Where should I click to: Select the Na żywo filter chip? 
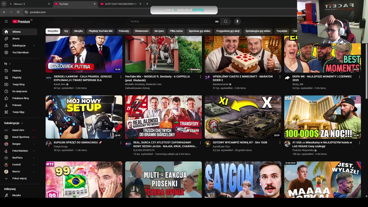click(x=159, y=31)
